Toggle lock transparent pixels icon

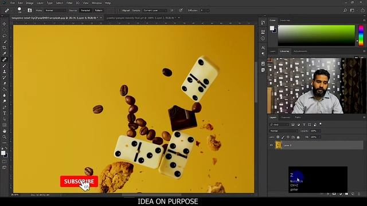pyautogui.click(x=278, y=137)
